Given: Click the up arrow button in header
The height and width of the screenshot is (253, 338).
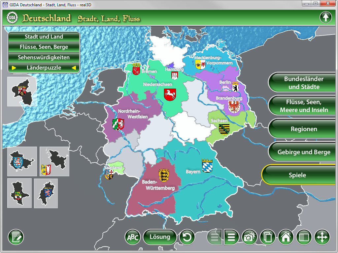Looking at the screenshot, I should coord(325,17).
